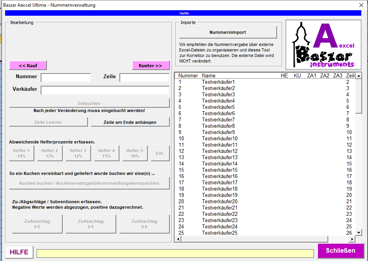Viewport: 368px width, 261px height.
Task: Select row Testverkäufer21
Action: coord(265,208)
